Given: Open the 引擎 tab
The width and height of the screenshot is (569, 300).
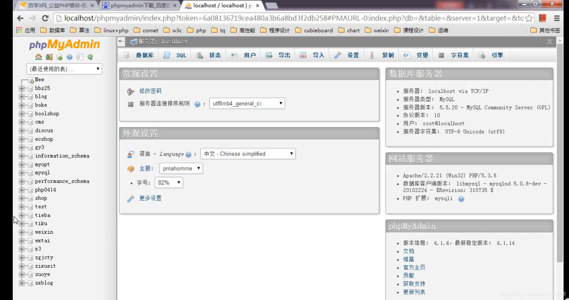Looking at the screenshot, I should point(491,55).
